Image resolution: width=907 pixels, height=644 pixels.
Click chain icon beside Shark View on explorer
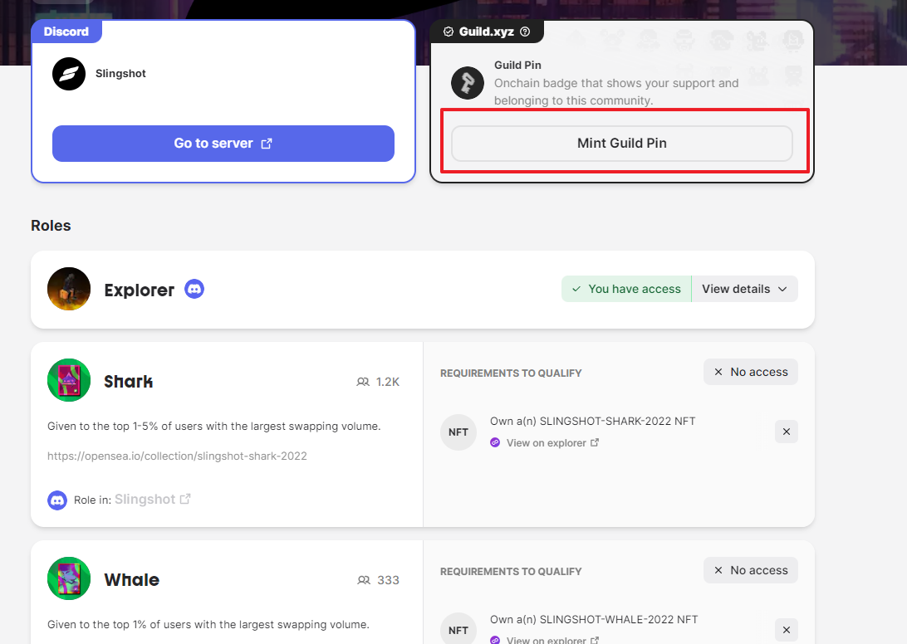(x=495, y=443)
